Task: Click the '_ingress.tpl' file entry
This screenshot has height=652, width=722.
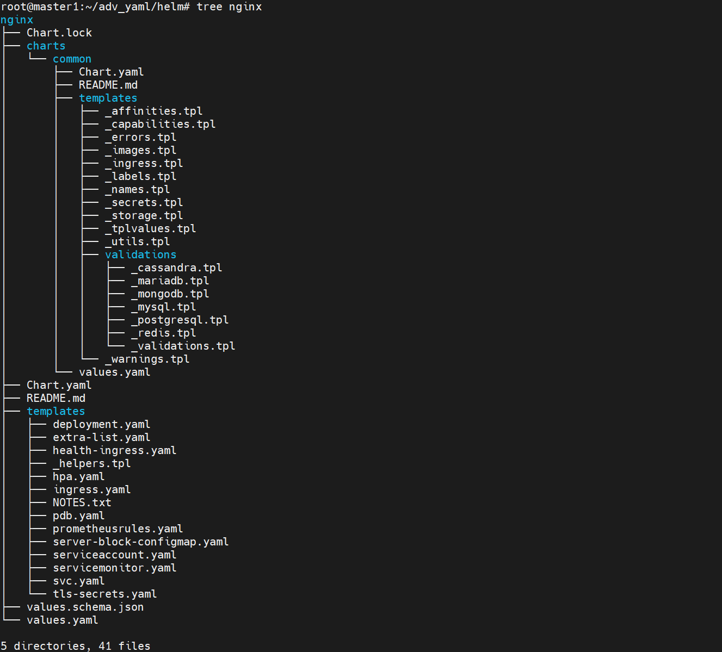Action: pos(144,163)
